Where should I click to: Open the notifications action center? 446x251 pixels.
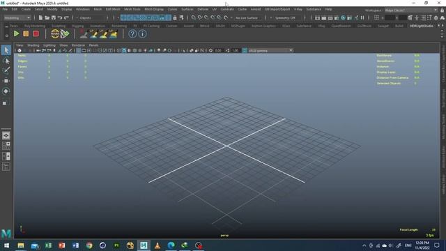(437, 245)
